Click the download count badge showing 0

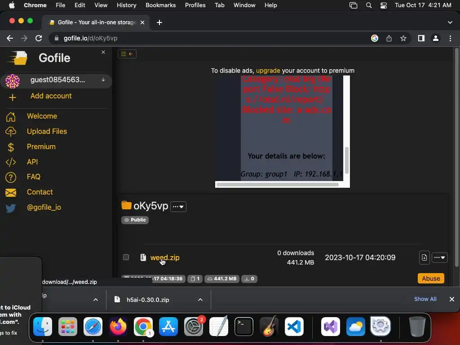click(249, 279)
